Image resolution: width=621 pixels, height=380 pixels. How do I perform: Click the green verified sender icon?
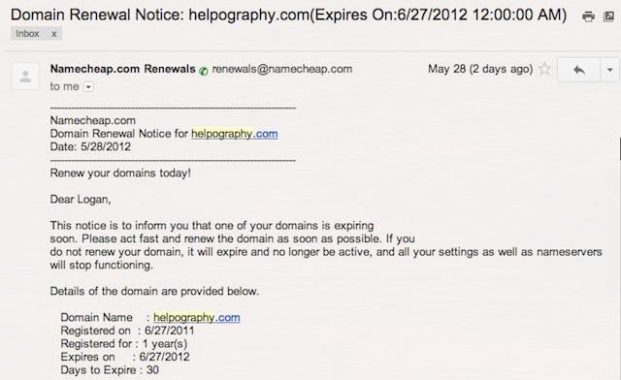point(204,71)
